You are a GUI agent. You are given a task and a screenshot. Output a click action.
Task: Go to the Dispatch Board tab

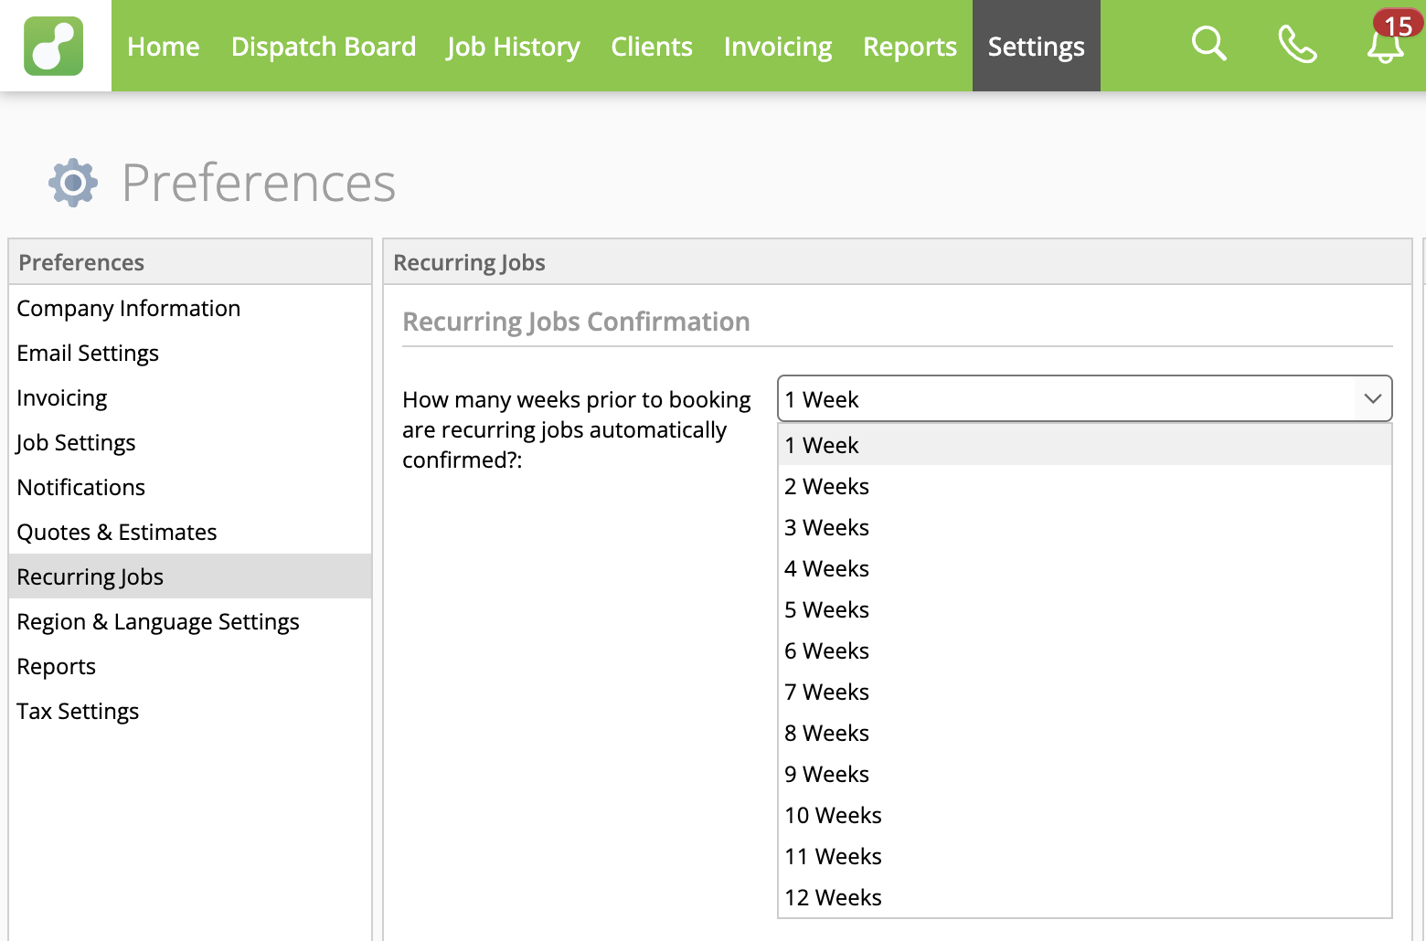point(324,47)
